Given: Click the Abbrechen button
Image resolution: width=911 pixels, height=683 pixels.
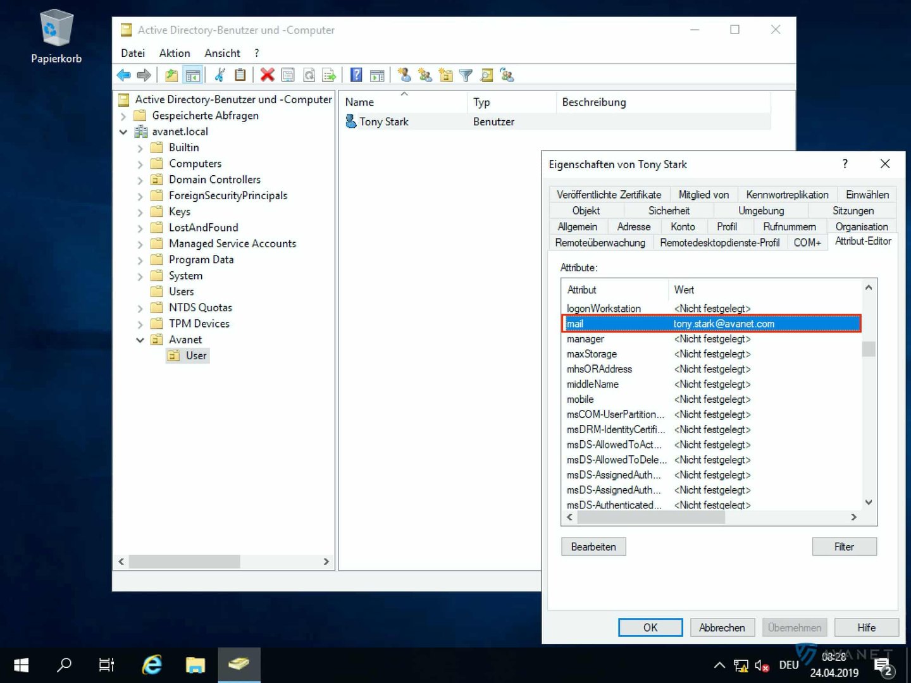Looking at the screenshot, I should [x=722, y=627].
